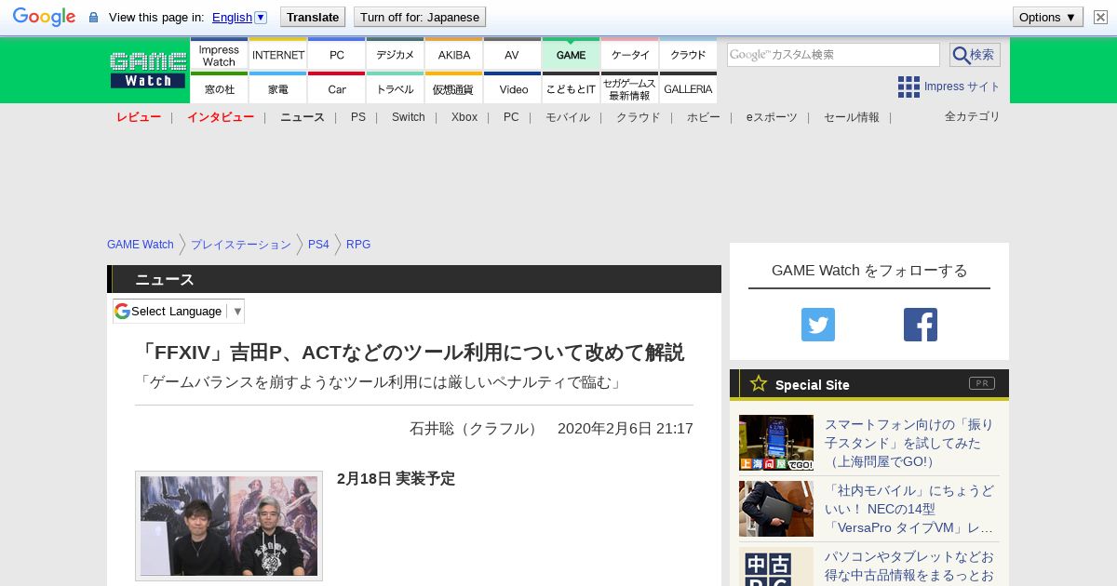Open the Options dropdown menu
This screenshot has width=1117, height=586.
tap(1047, 17)
